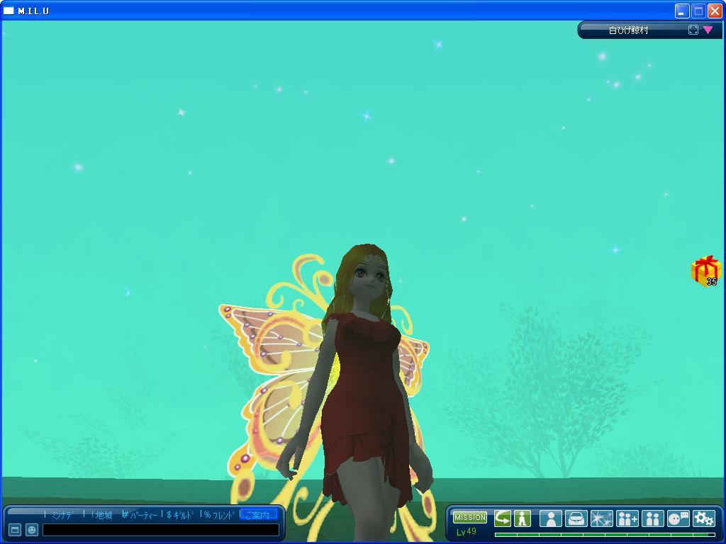Open the friends list icon
Image resolution: width=726 pixels, height=544 pixels.
[x=653, y=518]
